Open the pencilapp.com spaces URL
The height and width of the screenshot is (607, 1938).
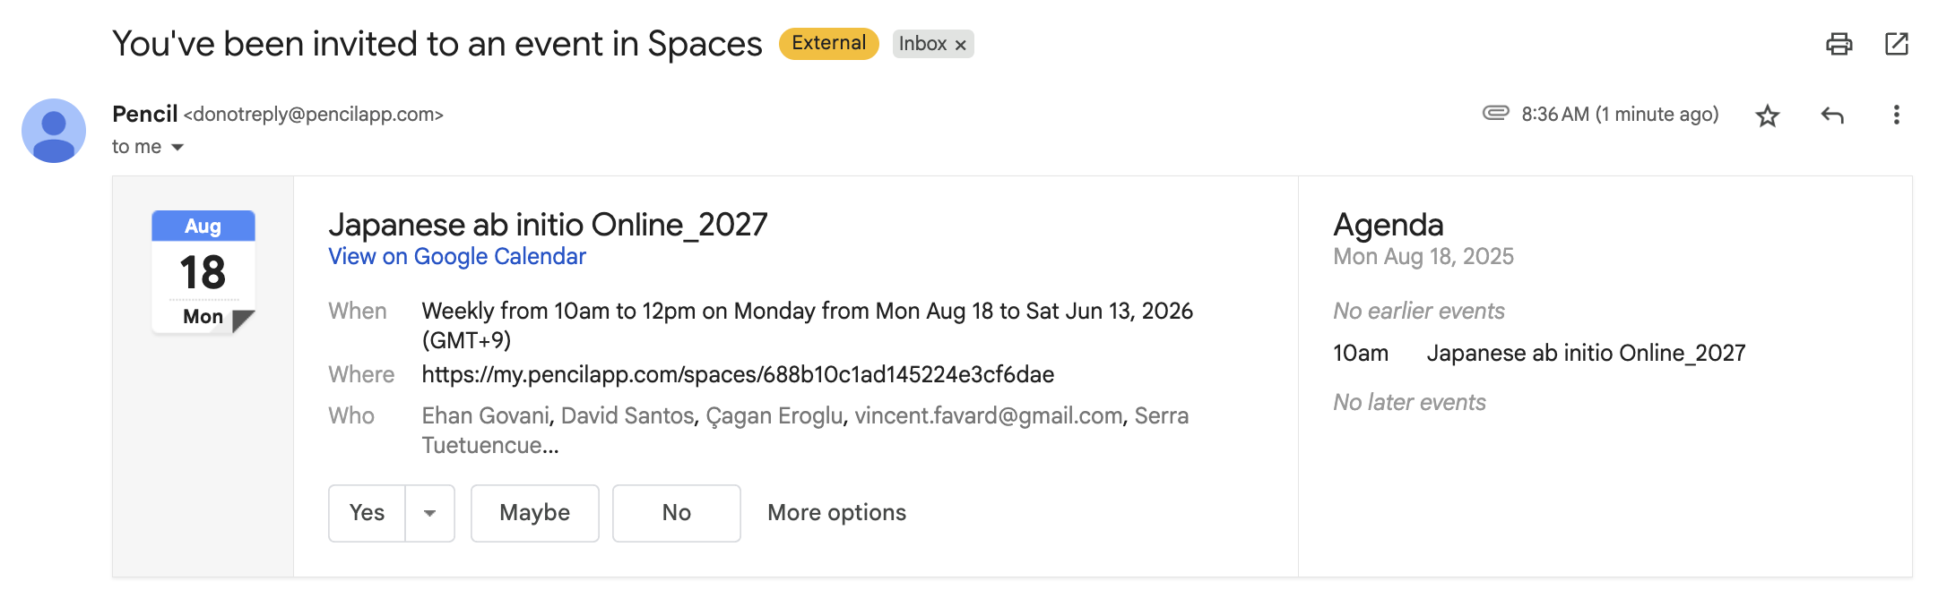coord(737,374)
